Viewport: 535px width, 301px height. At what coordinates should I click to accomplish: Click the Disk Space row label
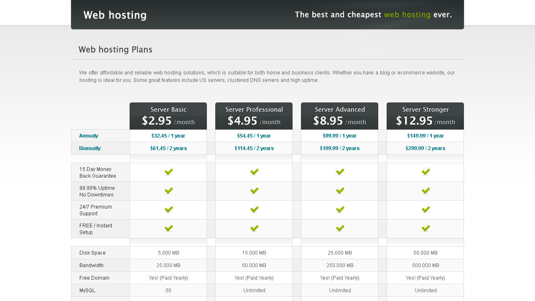pos(92,253)
